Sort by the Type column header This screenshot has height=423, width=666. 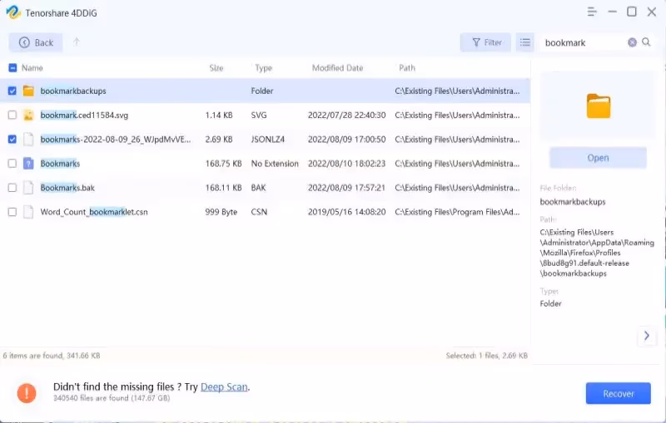(x=263, y=68)
